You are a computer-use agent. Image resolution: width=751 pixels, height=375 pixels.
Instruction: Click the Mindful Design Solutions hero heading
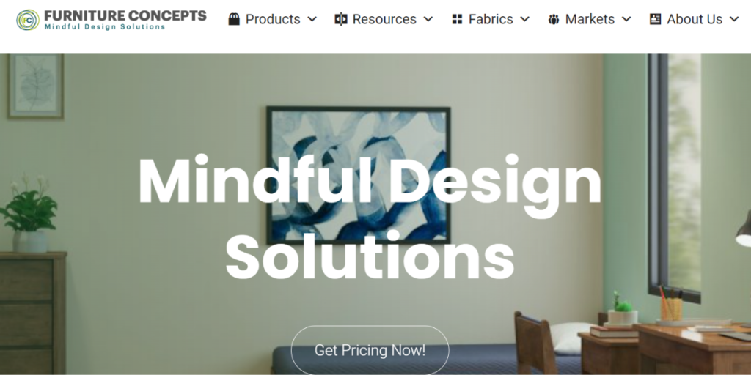[370, 217]
